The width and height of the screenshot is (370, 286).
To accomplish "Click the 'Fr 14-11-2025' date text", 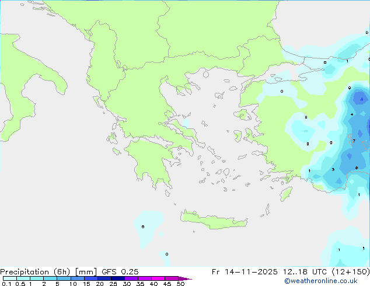I will 245,272.
